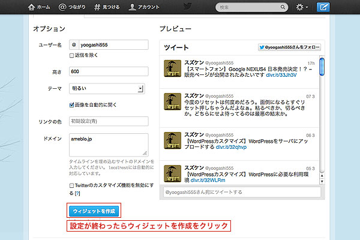Click スズケン name on the NEXUS4 tweet
The height and width of the screenshot is (240, 360).
coord(194,62)
